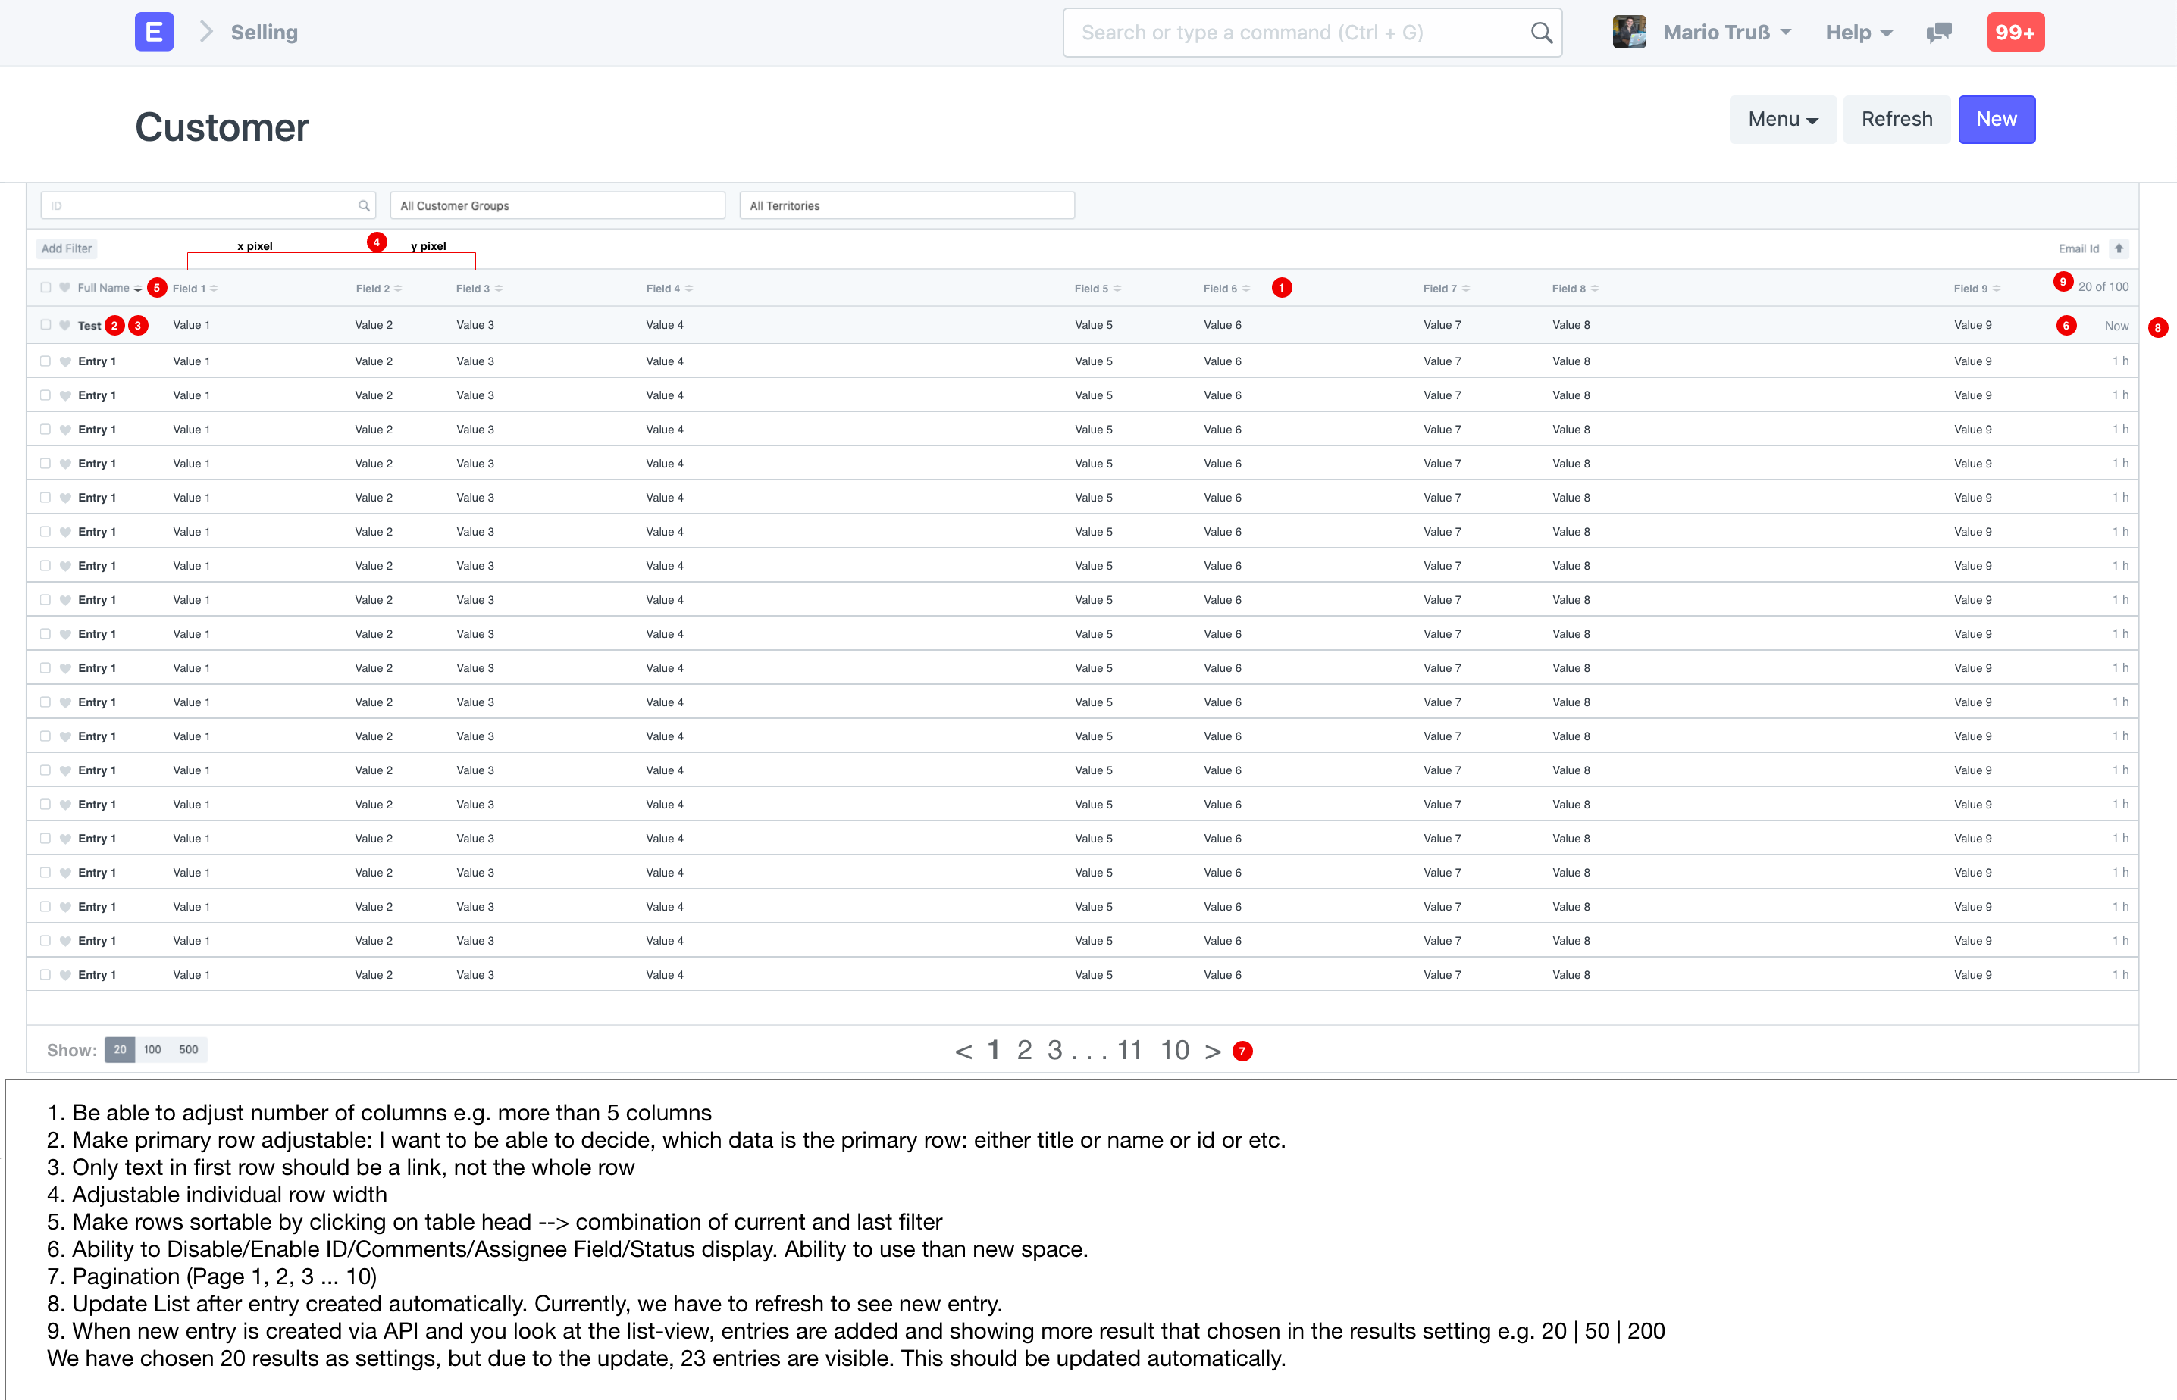Click the E logo in the navbar

(x=154, y=32)
